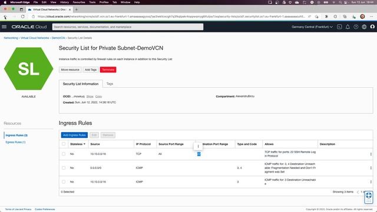Open the Favourites menu
Screen dimensions: 377x212
(x=79, y=2)
